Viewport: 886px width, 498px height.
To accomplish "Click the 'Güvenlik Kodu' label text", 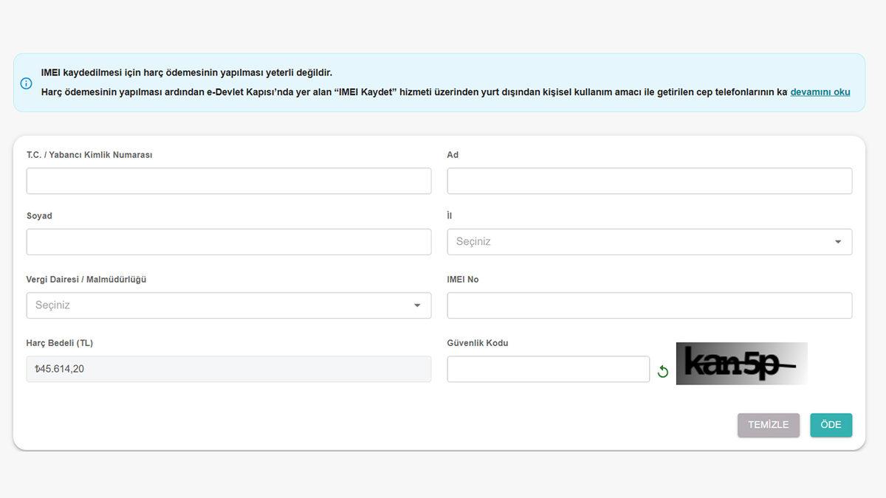I will tap(478, 343).
